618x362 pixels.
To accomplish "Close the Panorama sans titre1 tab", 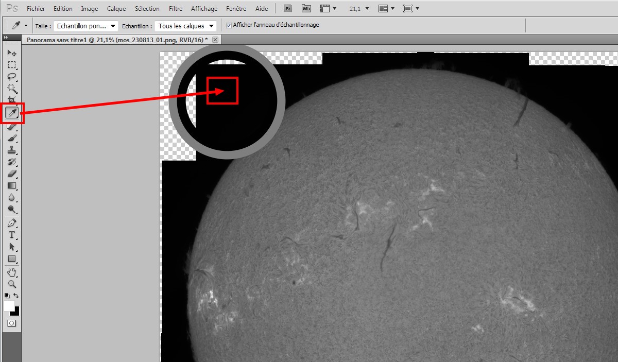I will coord(215,40).
